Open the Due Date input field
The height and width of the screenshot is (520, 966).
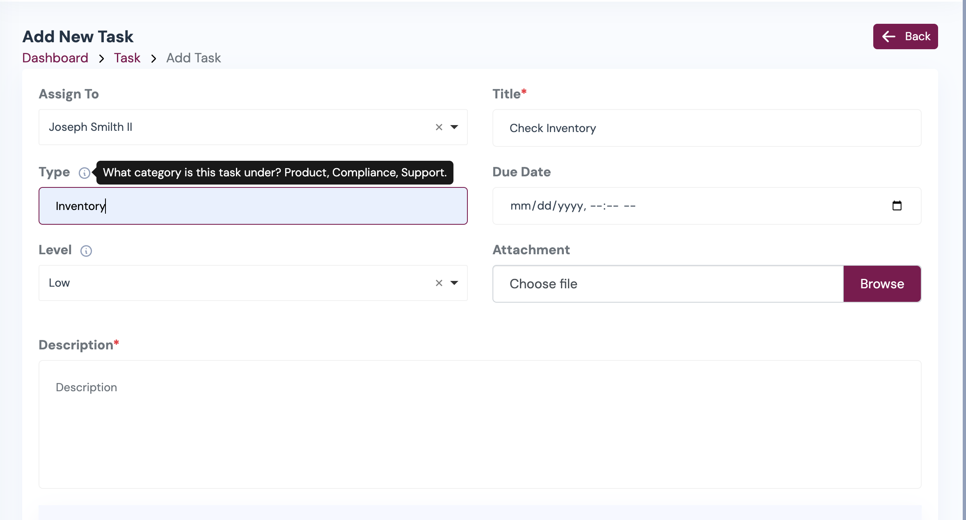[x=657, y=206]
